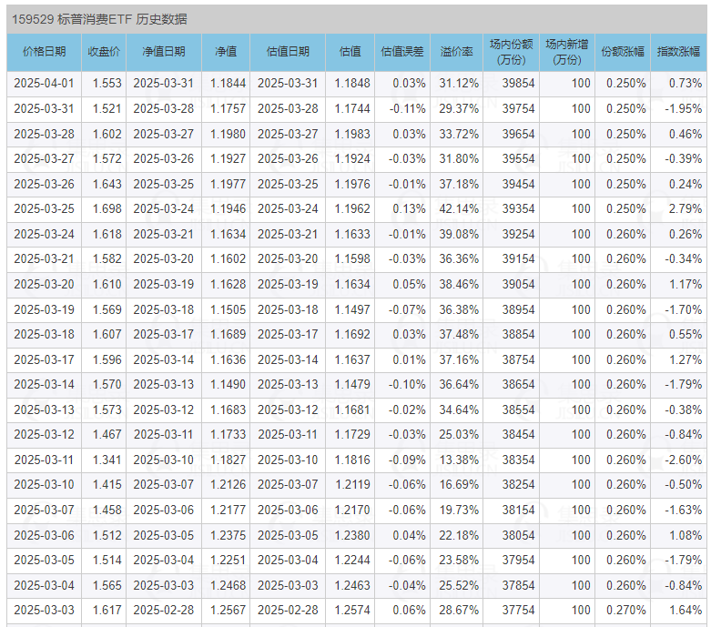Click the 159529 标普消费ETF 历史数据 title
Viewport: 711px width, 627px height.
tap(100, 19)
